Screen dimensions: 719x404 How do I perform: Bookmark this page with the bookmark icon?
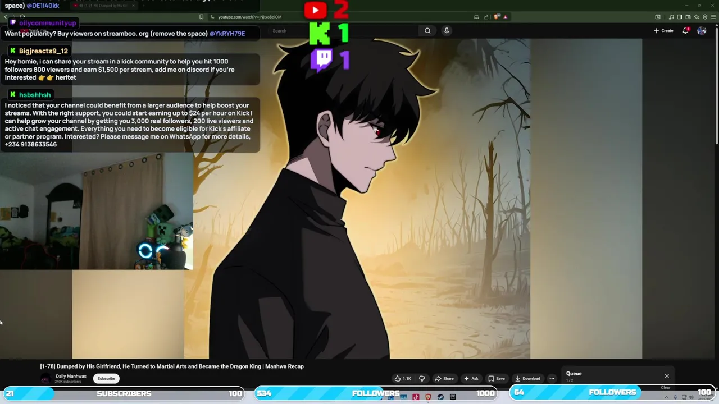pyautogui.click(x=201, y=17)
